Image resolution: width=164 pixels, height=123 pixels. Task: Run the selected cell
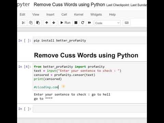[x=66, y=23]
